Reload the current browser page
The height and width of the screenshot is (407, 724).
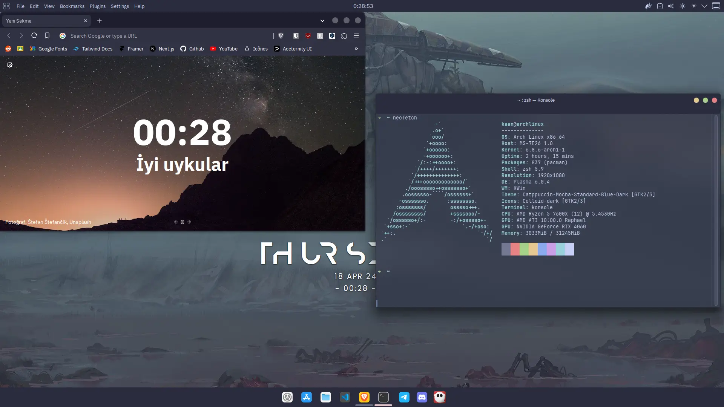pyautogui.click(x=34, y=35)
